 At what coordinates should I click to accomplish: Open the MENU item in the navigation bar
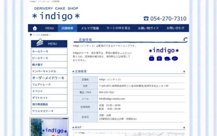[x=50, y=28]
